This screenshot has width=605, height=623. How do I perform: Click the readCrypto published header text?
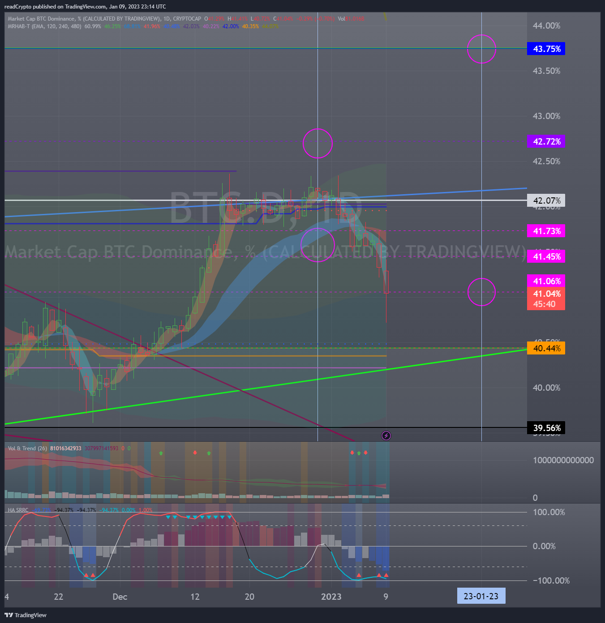click(x=85, y=7)
